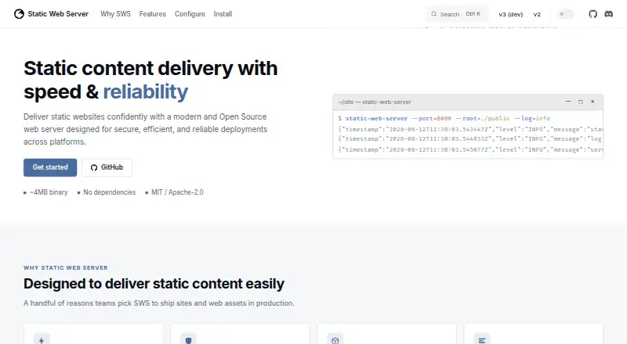Click the Ctrl K shortcut hint

(x=473, y=14)
